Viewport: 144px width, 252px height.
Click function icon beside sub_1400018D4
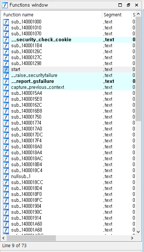(6, 188)
